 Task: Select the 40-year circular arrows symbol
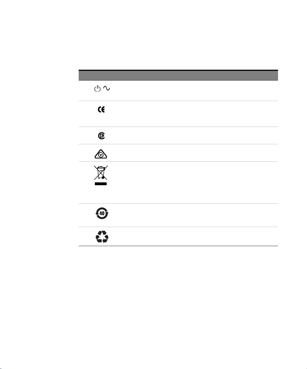pyautogui.click(x=102, y=213)
